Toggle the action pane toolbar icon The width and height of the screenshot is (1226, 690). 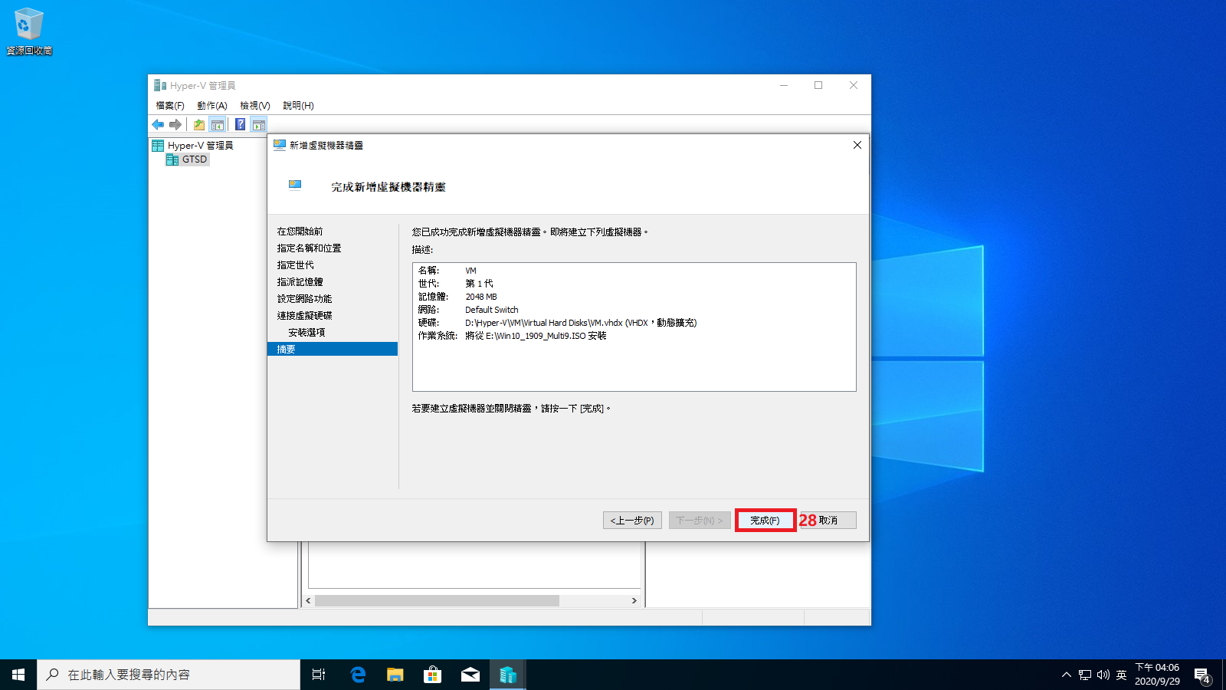point(259,124)
